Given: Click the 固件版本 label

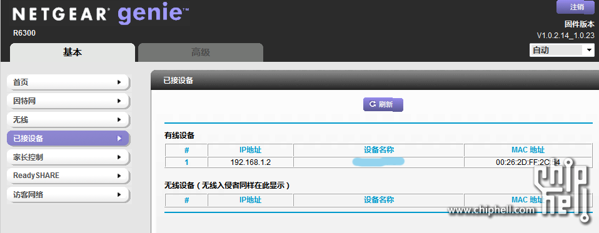Looking at the screenshot, I should 580,24.
